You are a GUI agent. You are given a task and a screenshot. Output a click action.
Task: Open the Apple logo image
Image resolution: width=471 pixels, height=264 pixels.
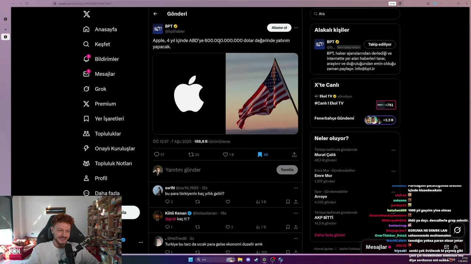(x=189, y=93)
